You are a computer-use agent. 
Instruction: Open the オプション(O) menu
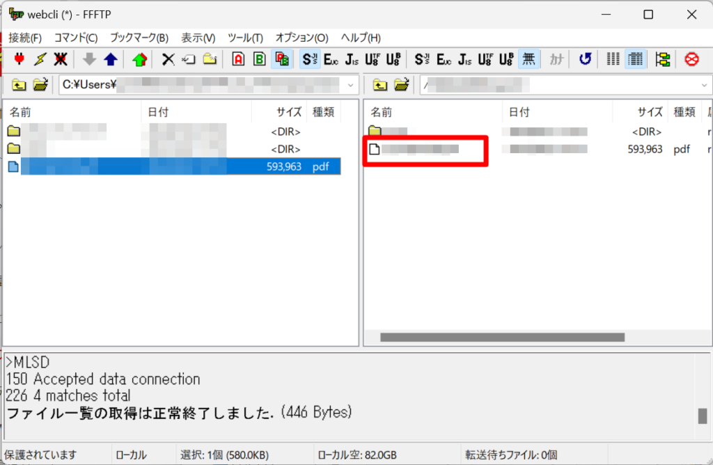tap(302, 38)
